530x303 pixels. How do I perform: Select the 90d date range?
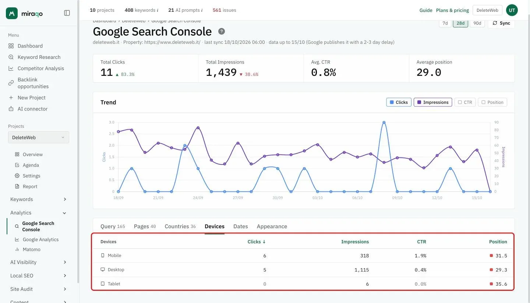click(x=477, y=23)
